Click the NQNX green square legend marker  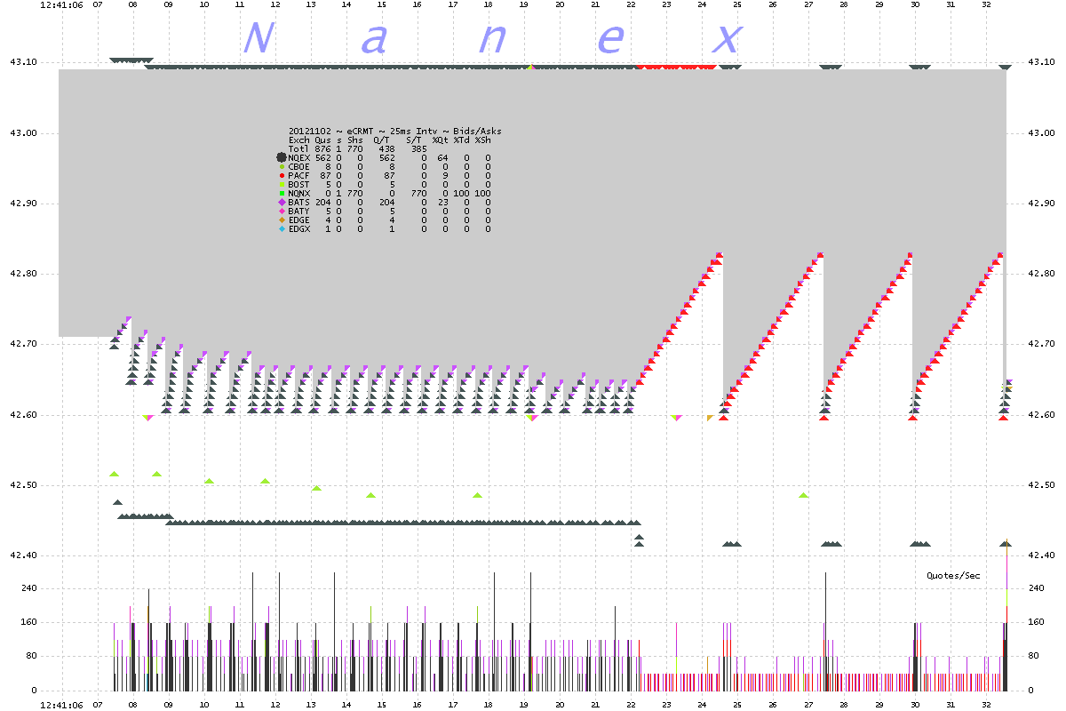[x=282, y=193]
